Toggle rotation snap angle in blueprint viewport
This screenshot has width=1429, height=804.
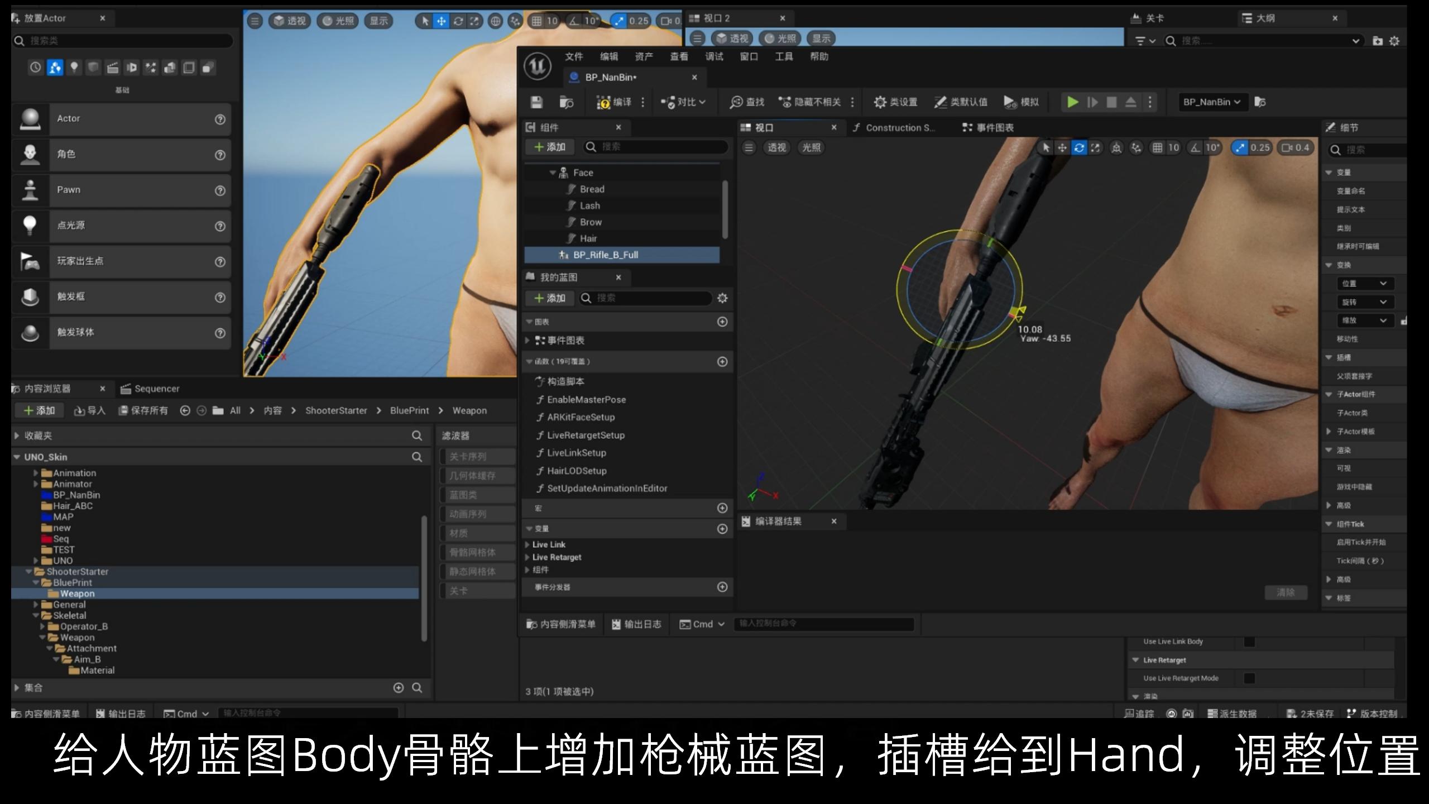pyautogui.click(x=1195, y=148)
